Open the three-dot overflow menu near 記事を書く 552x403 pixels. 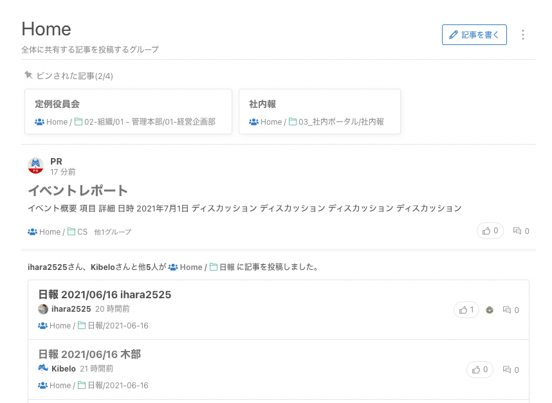523,35
